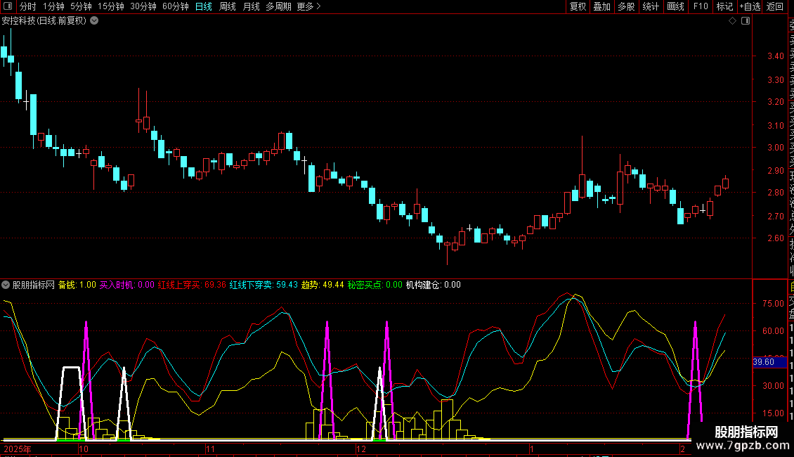
Task: Click the 秘密买点 indicator label
Action: [x=375, y=285]
